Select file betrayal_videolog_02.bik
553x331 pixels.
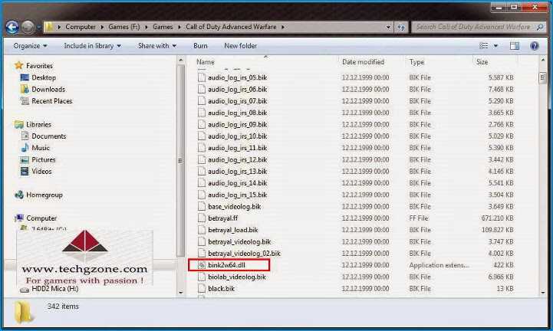coord(244,254)
